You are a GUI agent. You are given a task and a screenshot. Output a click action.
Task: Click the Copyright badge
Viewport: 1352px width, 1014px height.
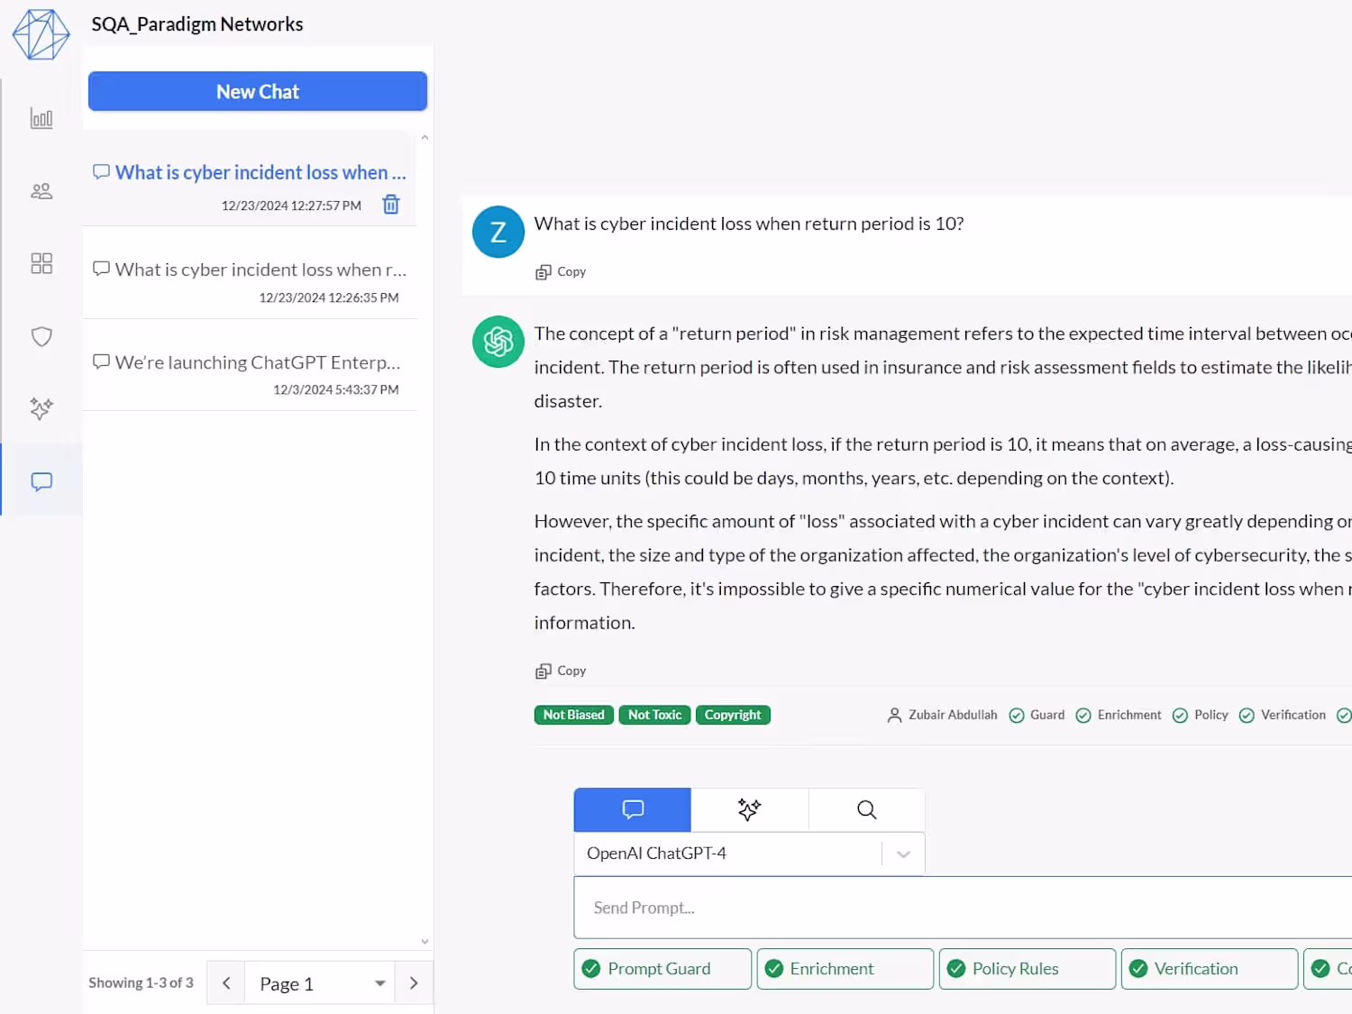733,715
